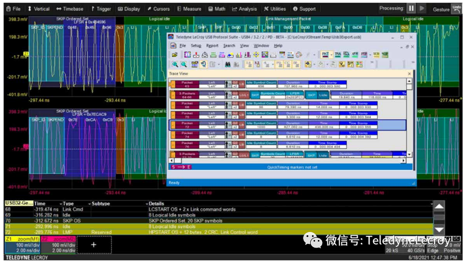Image resolution: width=466 pixels, height=262 pixels.
Task: Toggle the TRA transaction level view
Action: (x=338, y=55)
